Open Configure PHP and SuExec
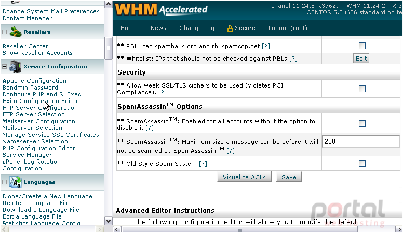The width and height of the screenshot is (403, 233). 42,94
